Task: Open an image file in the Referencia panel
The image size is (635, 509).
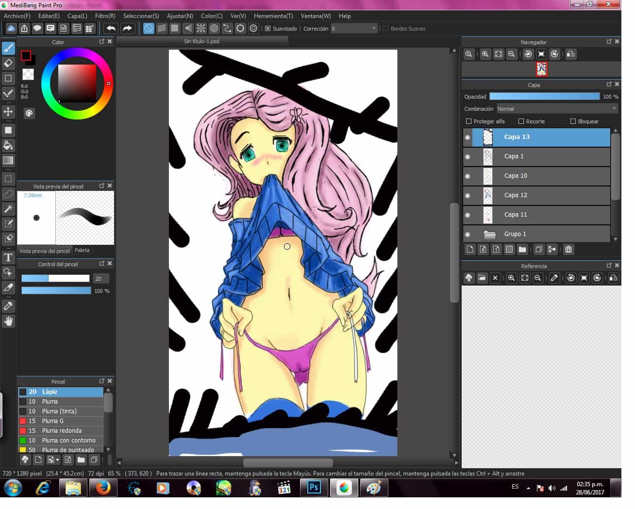Action: (x=482, y=278)
